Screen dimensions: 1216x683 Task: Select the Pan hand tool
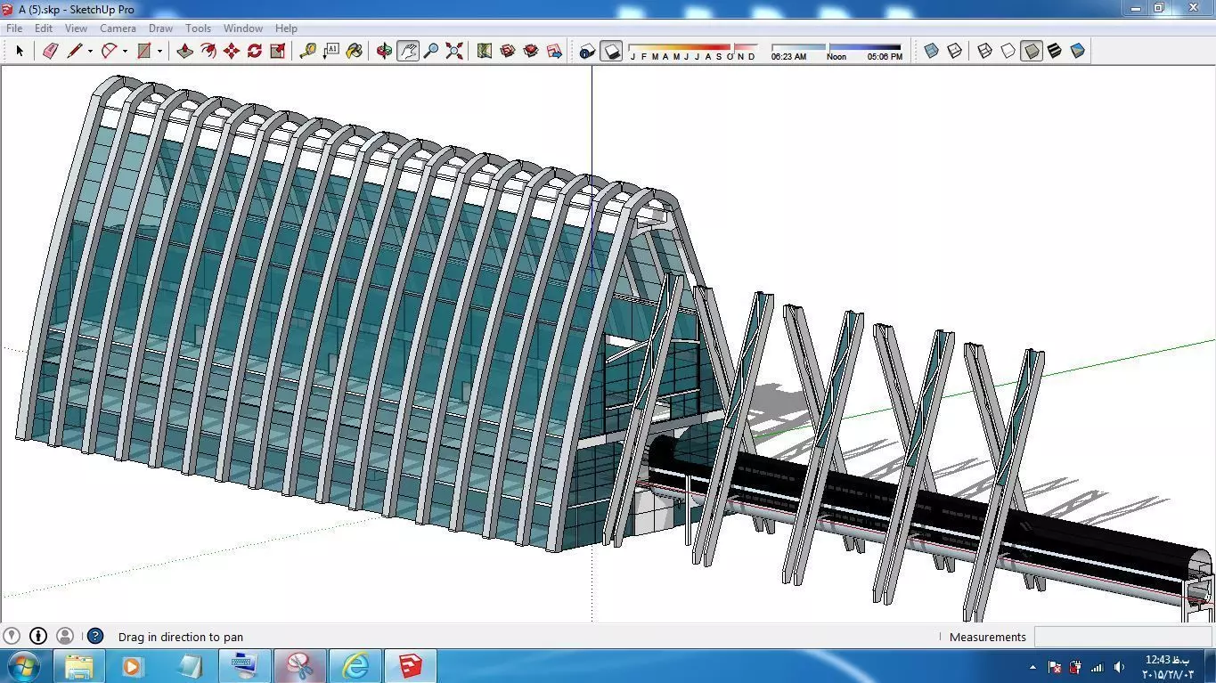(407, 51)
